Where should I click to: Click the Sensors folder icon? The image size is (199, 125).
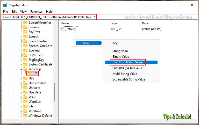coord(25,27)
